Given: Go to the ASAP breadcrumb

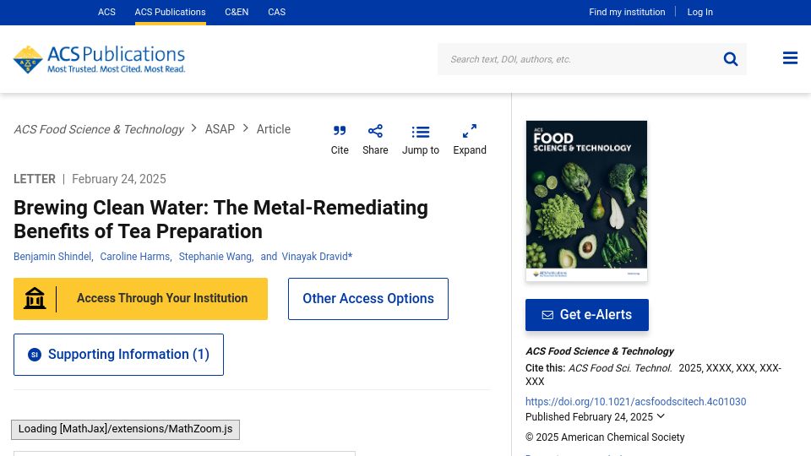Looking at the screenshot, I should (x=220, y=129).
